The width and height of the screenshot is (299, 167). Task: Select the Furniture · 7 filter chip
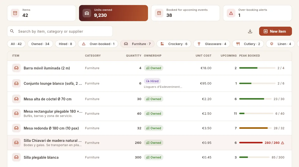(137, 44)
